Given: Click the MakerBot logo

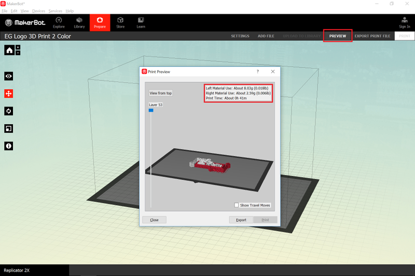Looking at the screenshot, I should (25, 23).
